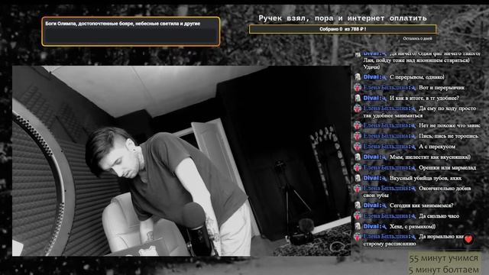This screenshot has height=275, width=489.
Task: Click Divai's avatar beside 'И как в итоге, в тг удобнее?'
Action: pos(358,99)
